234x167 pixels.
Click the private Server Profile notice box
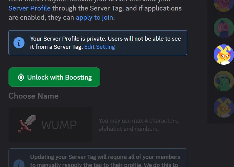(98, 43)
